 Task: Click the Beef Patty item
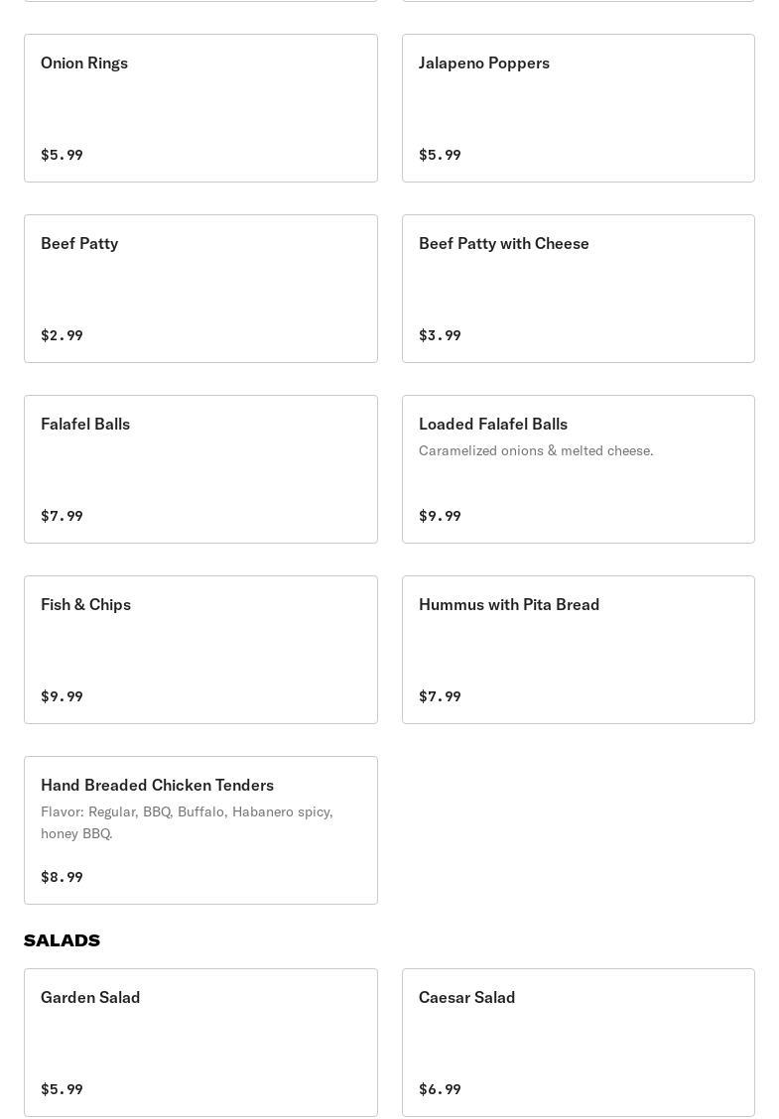pyautogui.click(x=200, y=289)
